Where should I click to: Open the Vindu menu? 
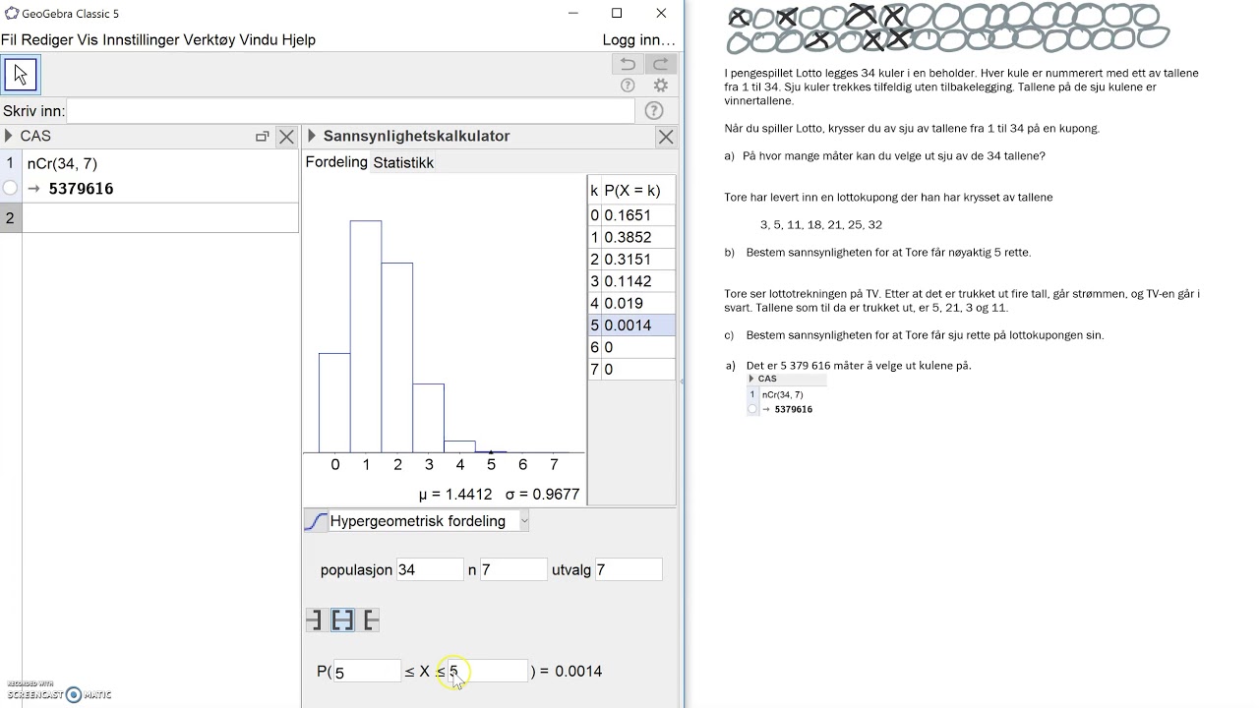tap(259, 40)
